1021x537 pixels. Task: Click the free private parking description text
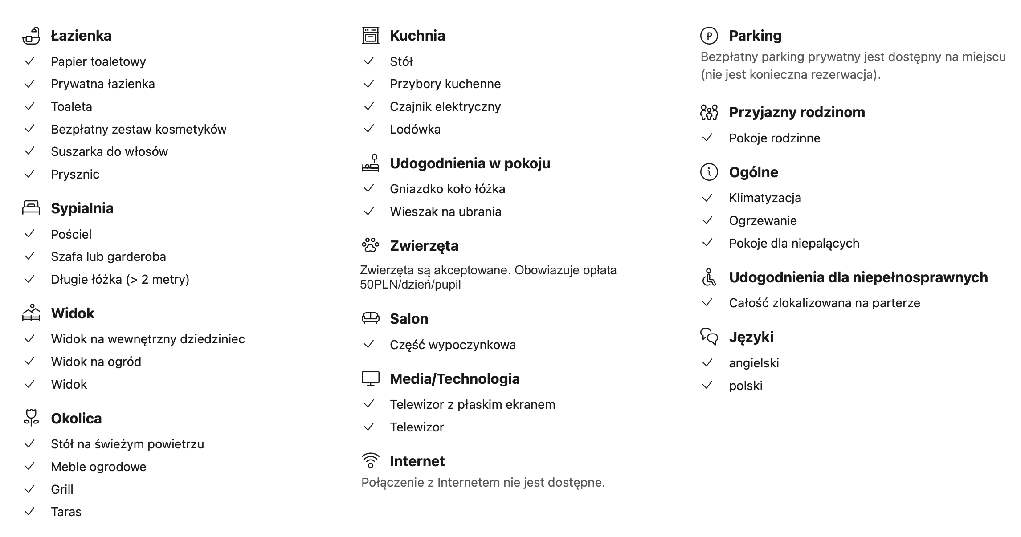[x=853, y=65]
